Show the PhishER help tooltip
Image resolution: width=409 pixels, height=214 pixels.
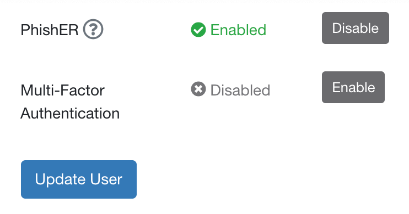tap(93, 29)
